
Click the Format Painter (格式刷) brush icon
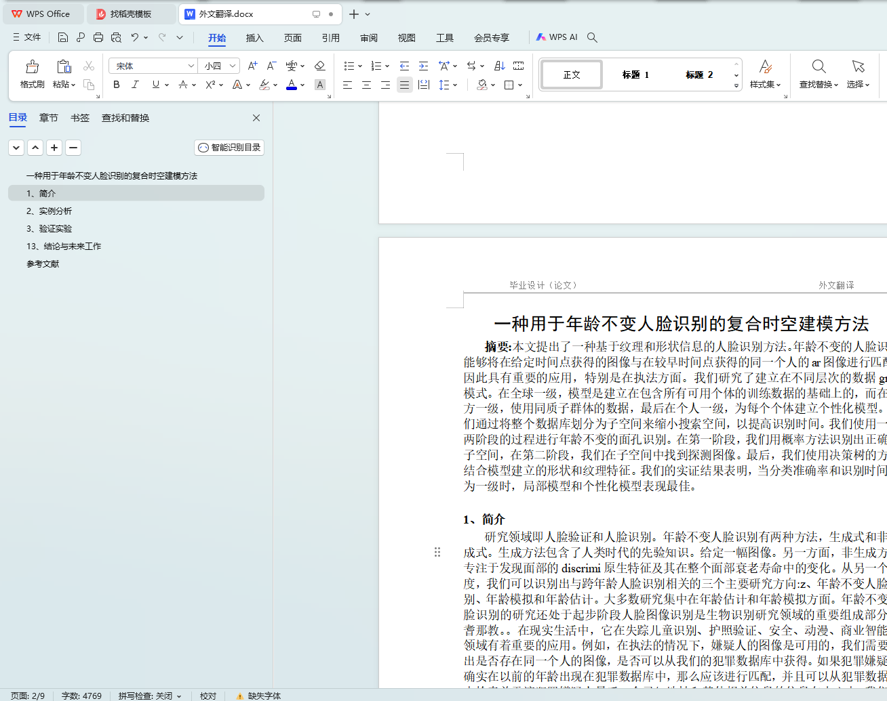click(32, 66)
